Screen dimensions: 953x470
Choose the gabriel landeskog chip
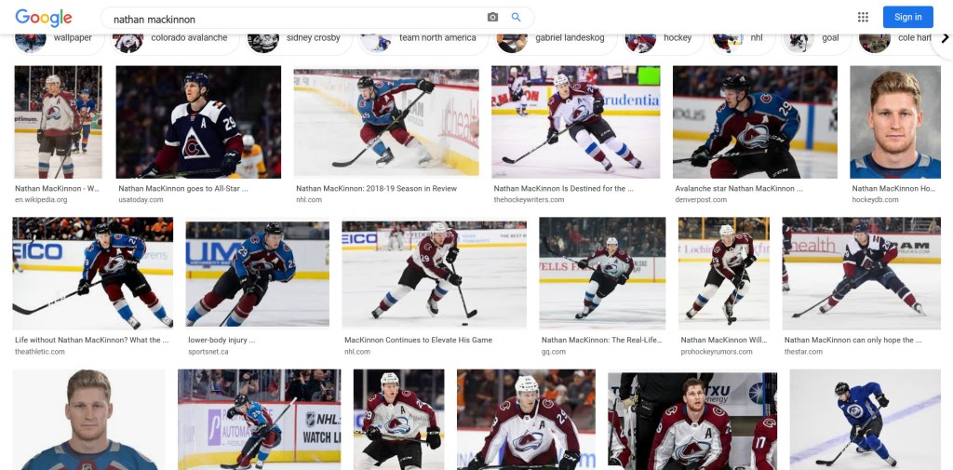[x=555, y=39]
